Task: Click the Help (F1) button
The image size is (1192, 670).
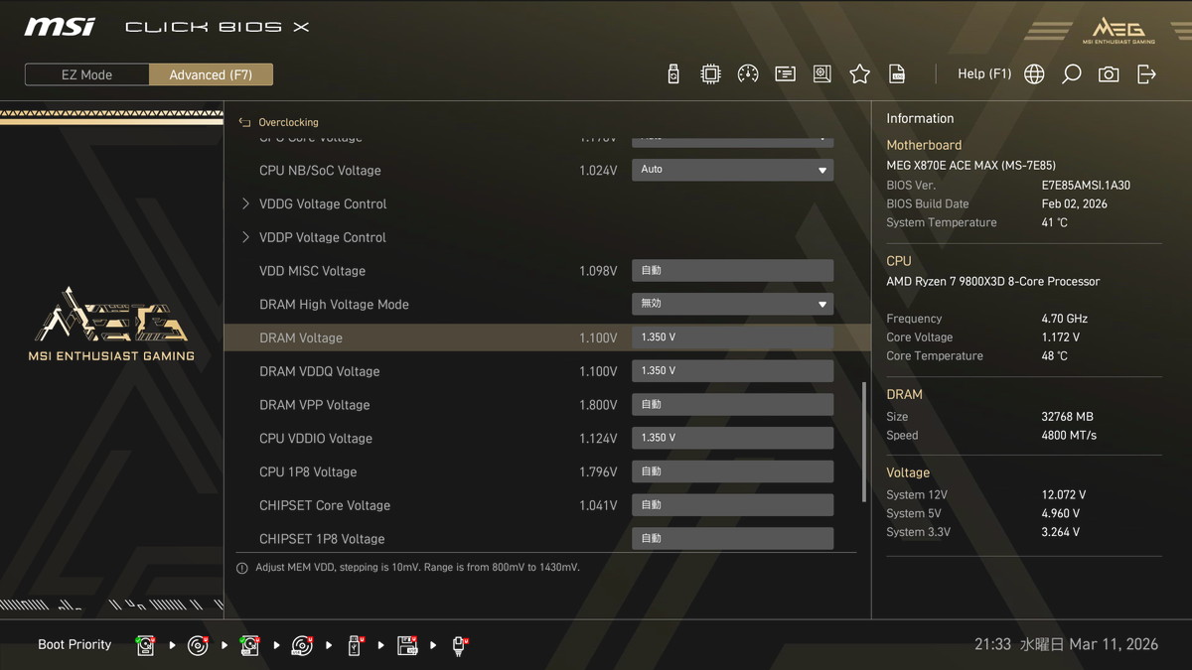Action: [x=983, y=74]
